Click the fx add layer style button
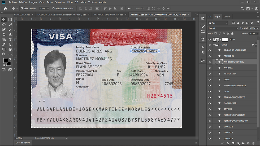Viewport: 260px width, 146px height. [228, 143]
